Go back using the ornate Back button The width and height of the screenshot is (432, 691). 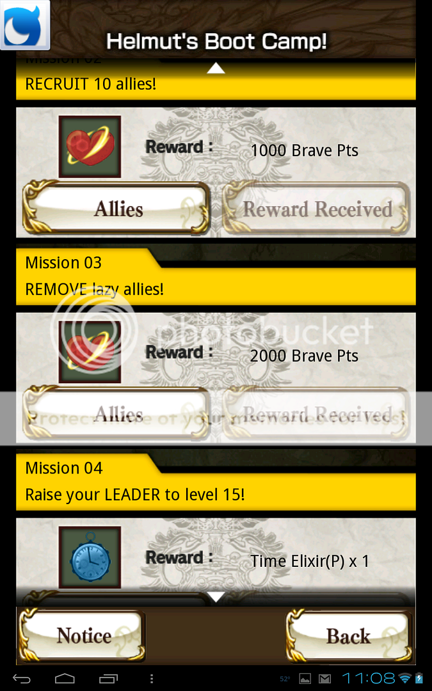point(349,635)
